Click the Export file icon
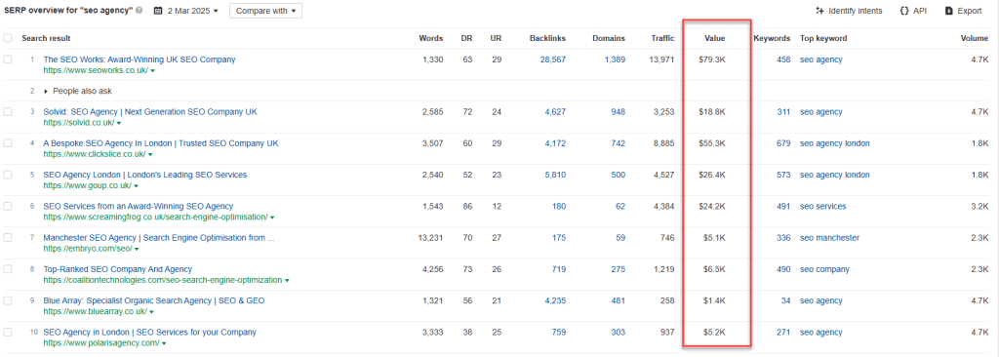 (x=948, y=11)
